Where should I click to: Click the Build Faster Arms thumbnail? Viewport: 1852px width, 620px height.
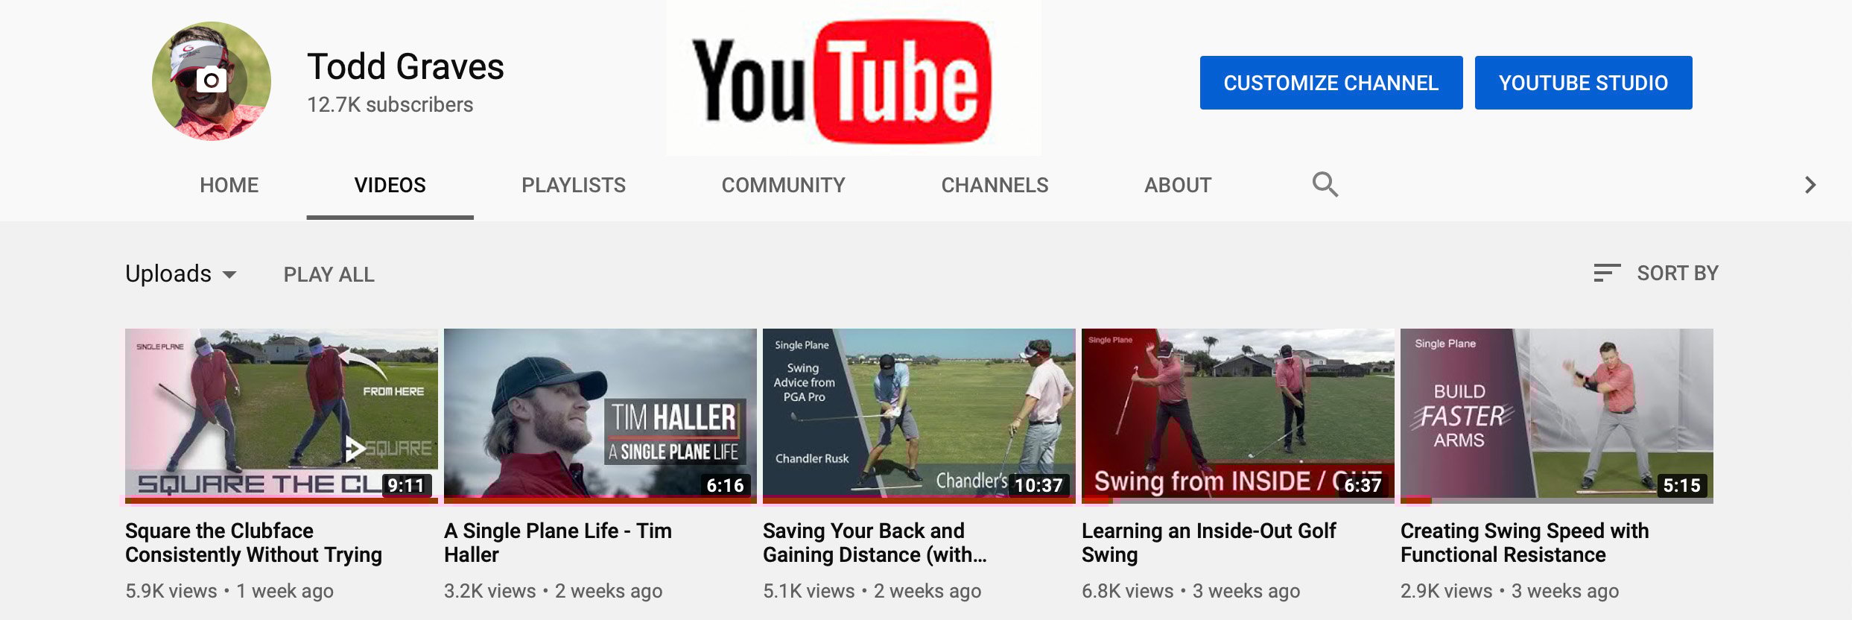[x=1557, y=416]
